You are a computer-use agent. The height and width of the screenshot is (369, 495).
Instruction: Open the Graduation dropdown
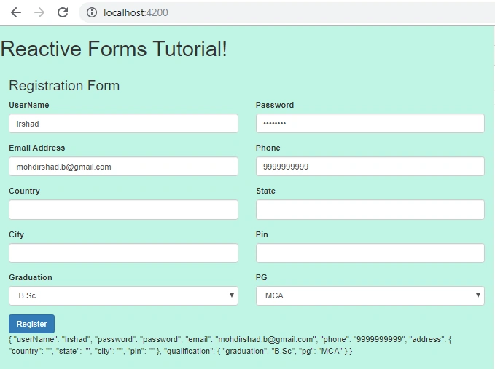[123, 295]
